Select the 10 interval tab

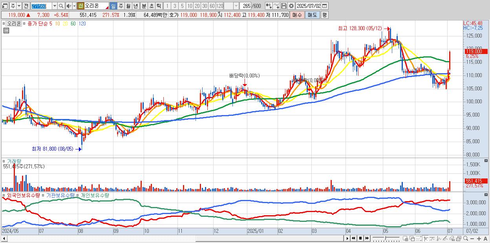(190, 6)
